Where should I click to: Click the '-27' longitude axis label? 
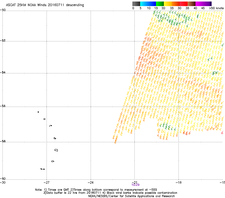point(47,182)
